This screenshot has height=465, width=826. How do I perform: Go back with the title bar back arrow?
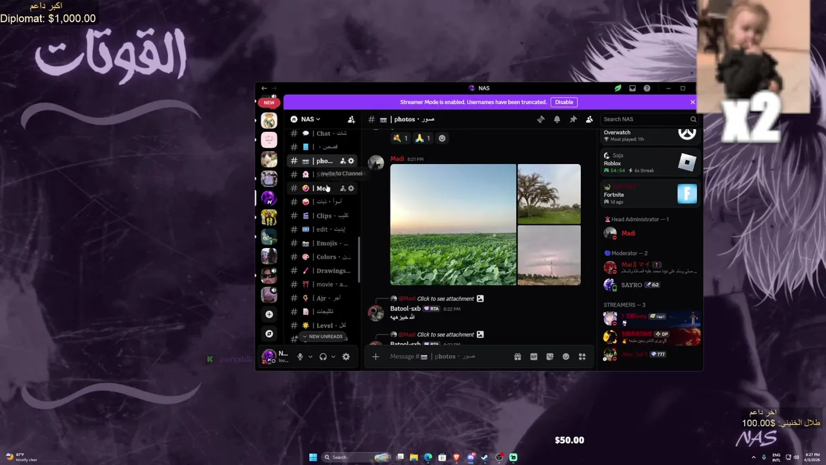click(x=264, y=88)
